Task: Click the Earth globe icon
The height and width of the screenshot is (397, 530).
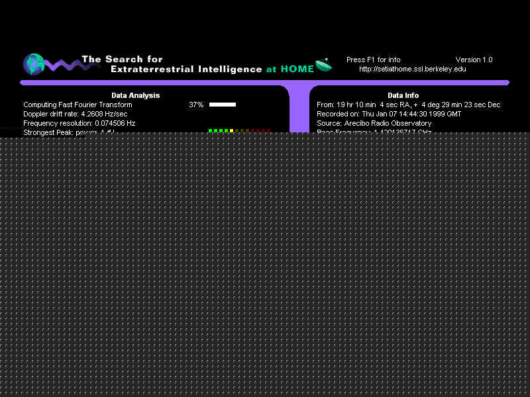Action: (x=33, y=64)
